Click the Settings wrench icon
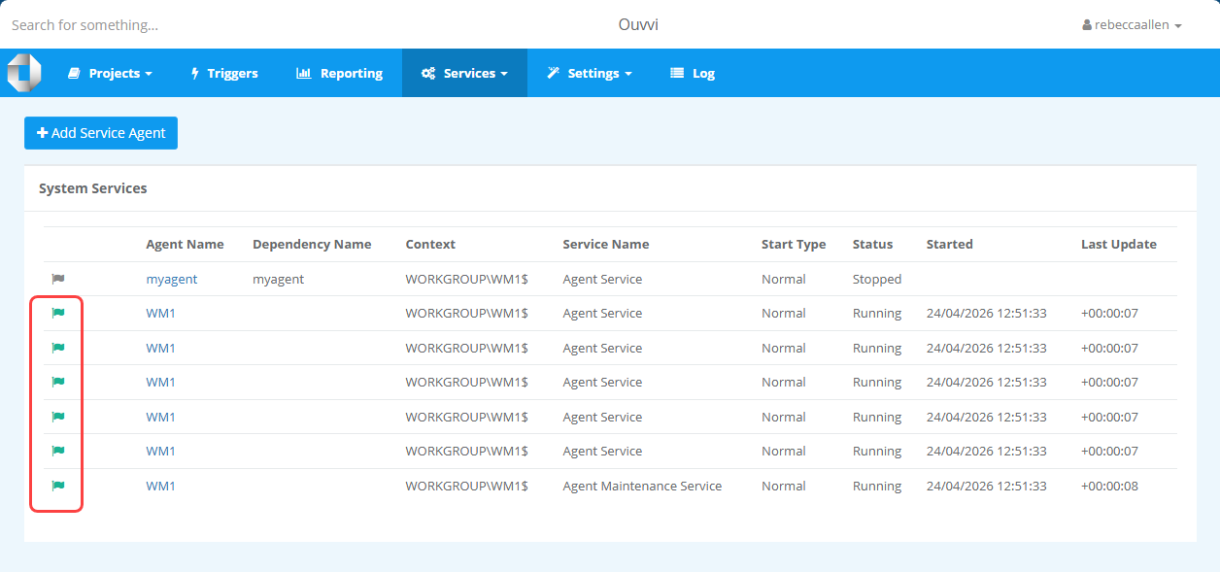The height and width of the screenshot is (572, 1220). coord(551,73)
